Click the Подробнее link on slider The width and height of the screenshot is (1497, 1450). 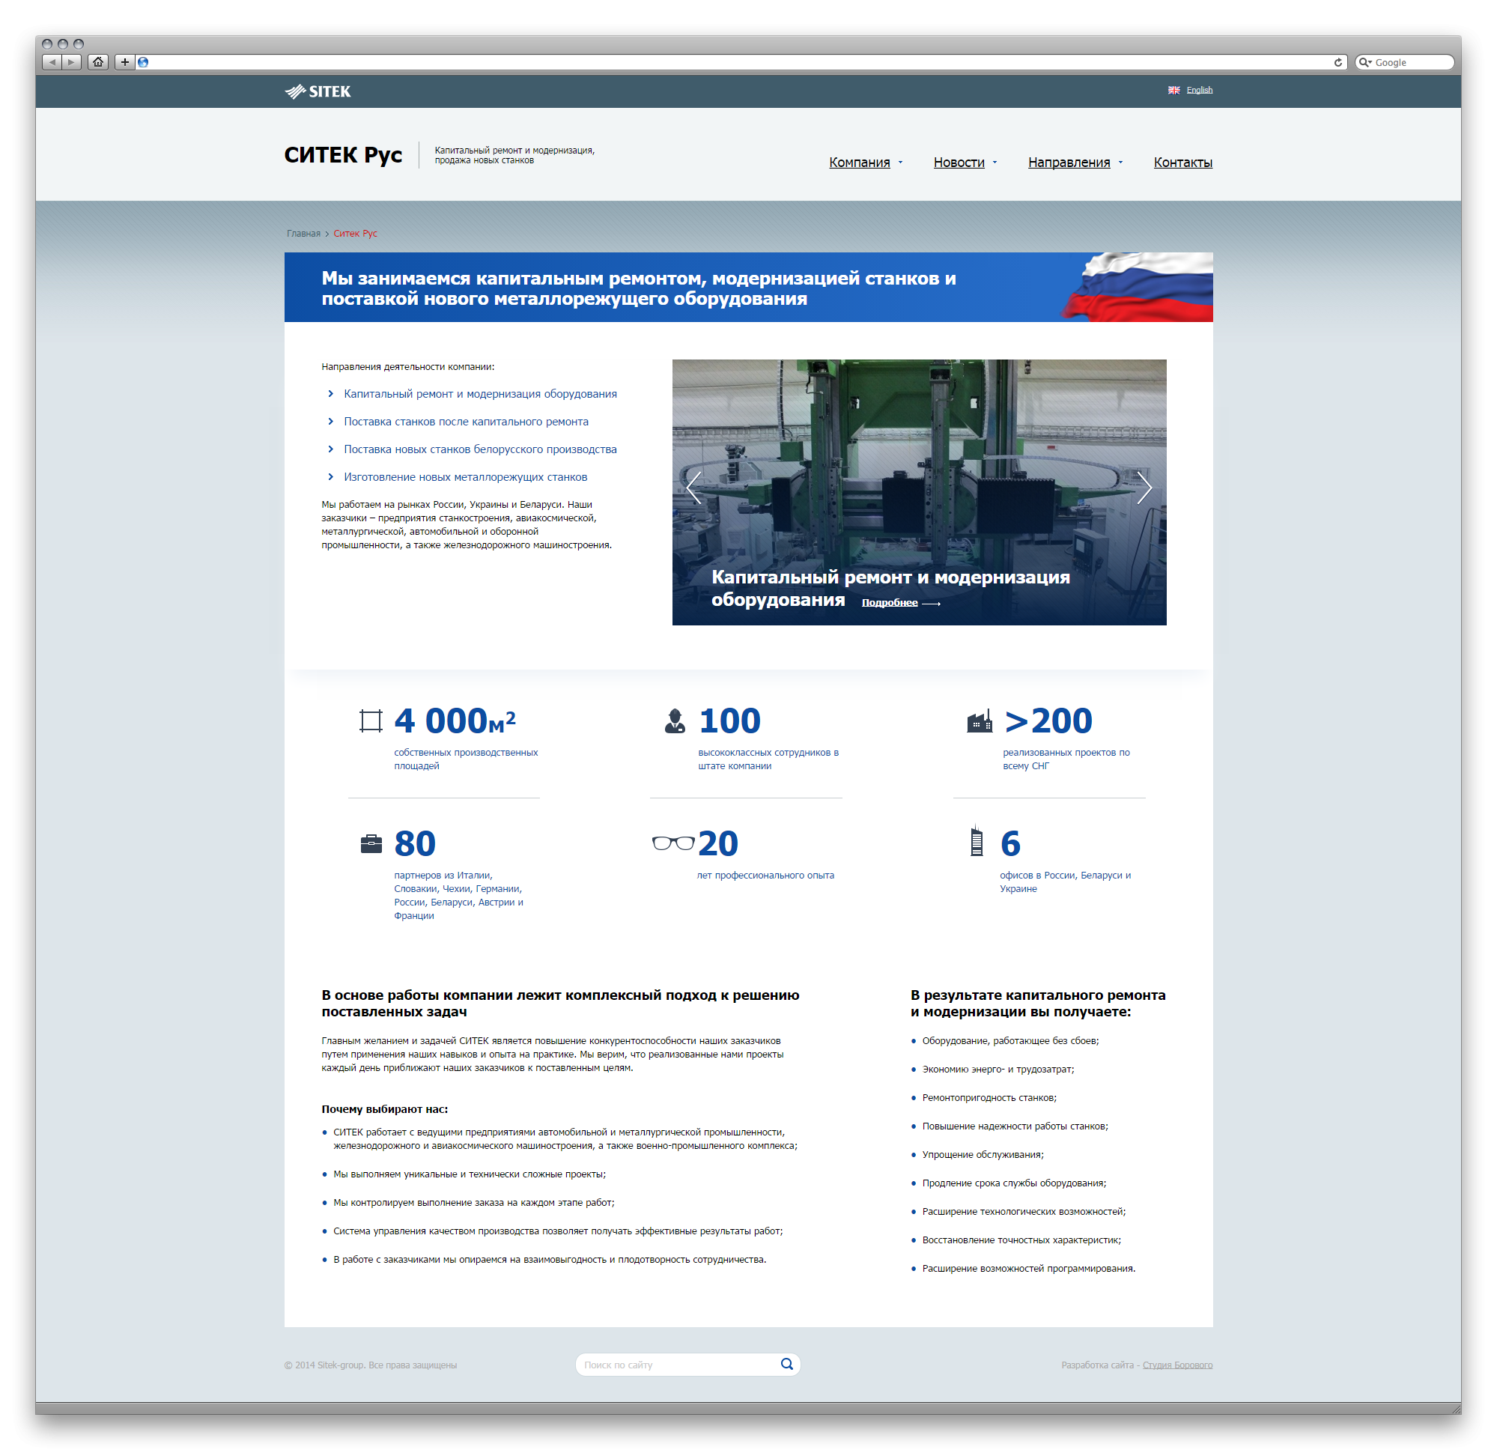(890, 603)
